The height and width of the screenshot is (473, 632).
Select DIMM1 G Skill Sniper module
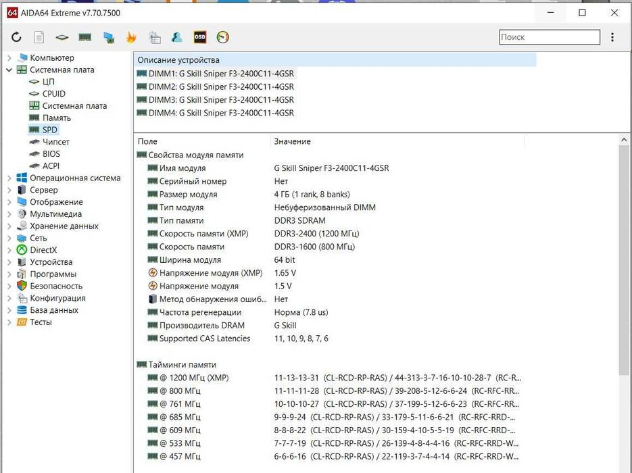(216, 74)
